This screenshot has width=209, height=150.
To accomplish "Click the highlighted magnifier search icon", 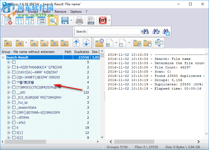I will (x=53, y=20).
